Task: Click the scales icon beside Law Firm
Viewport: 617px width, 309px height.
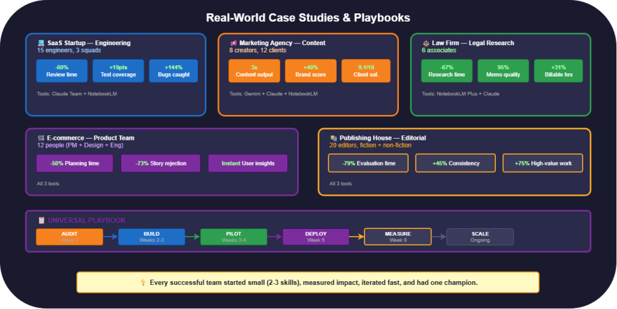Action: point(426,43)
